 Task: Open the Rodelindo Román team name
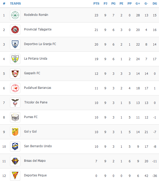click(x=36, y=15)
